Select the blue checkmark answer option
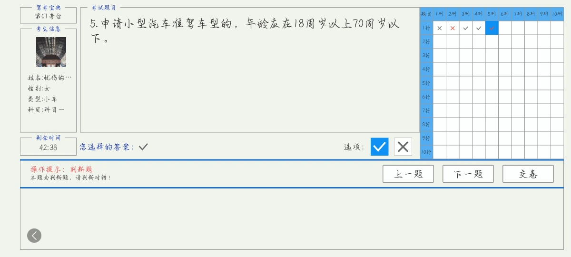Image resolution: width=571 pixels, height=257 pixels. [x=379, y=147]
